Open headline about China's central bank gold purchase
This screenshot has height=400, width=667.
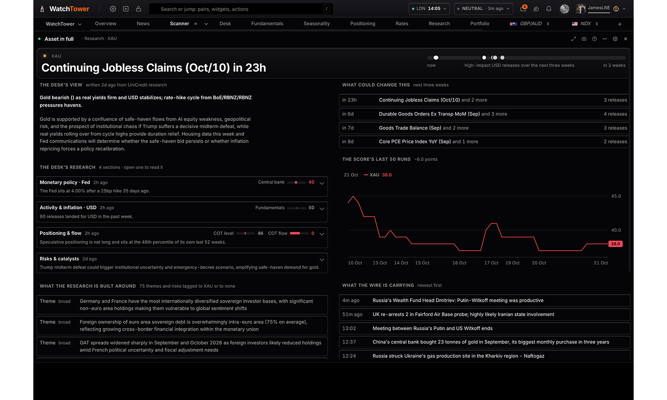pos(485,342)
